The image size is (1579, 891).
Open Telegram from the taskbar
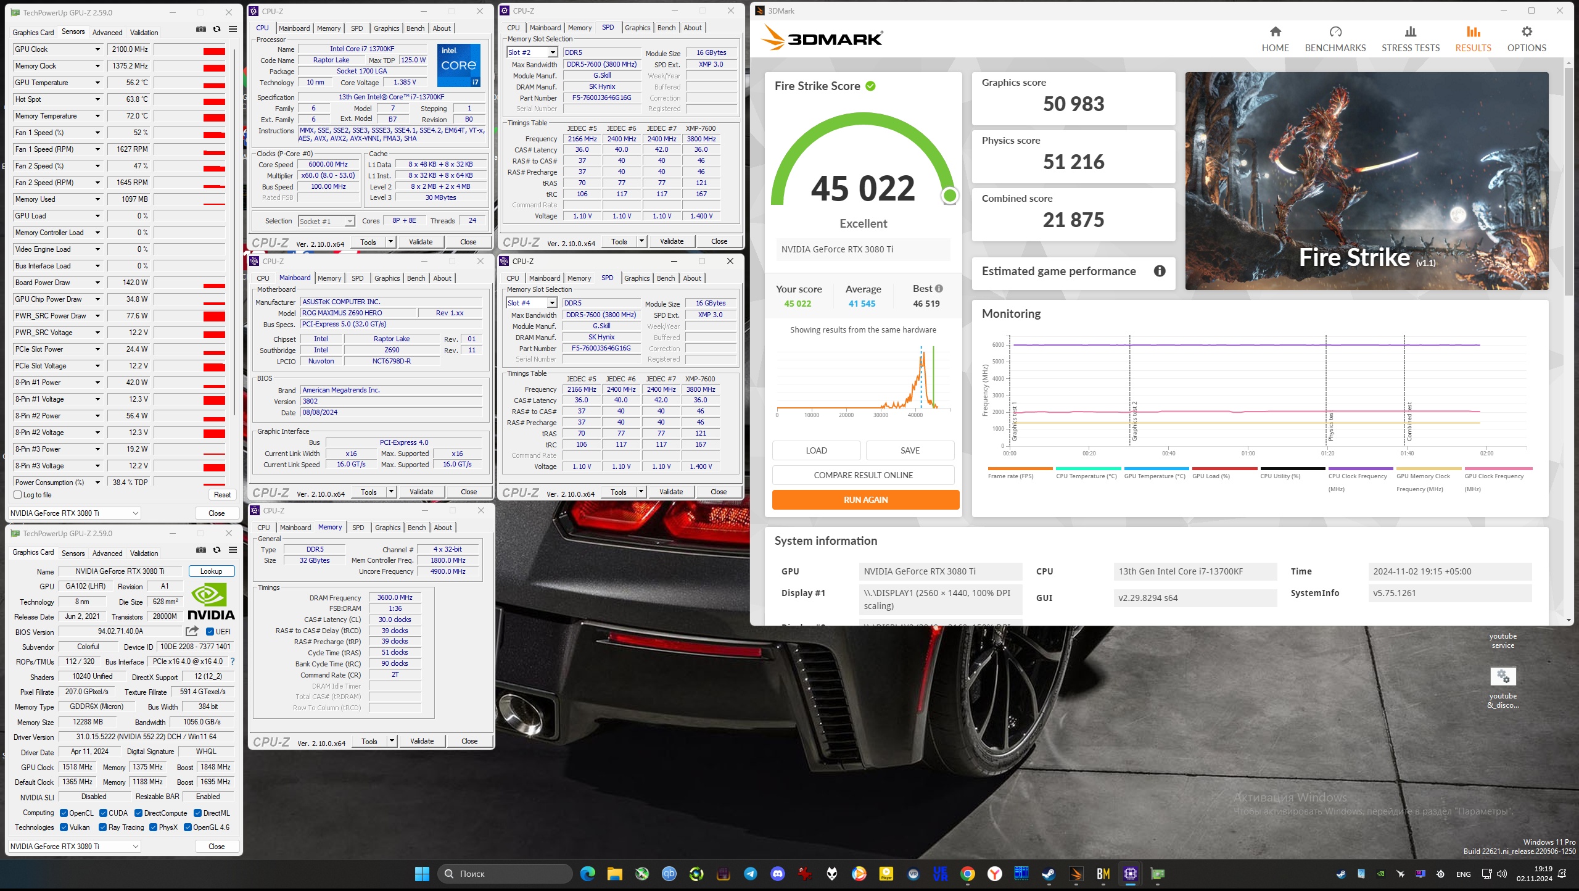pyautogui.click(x=751, y=874)
